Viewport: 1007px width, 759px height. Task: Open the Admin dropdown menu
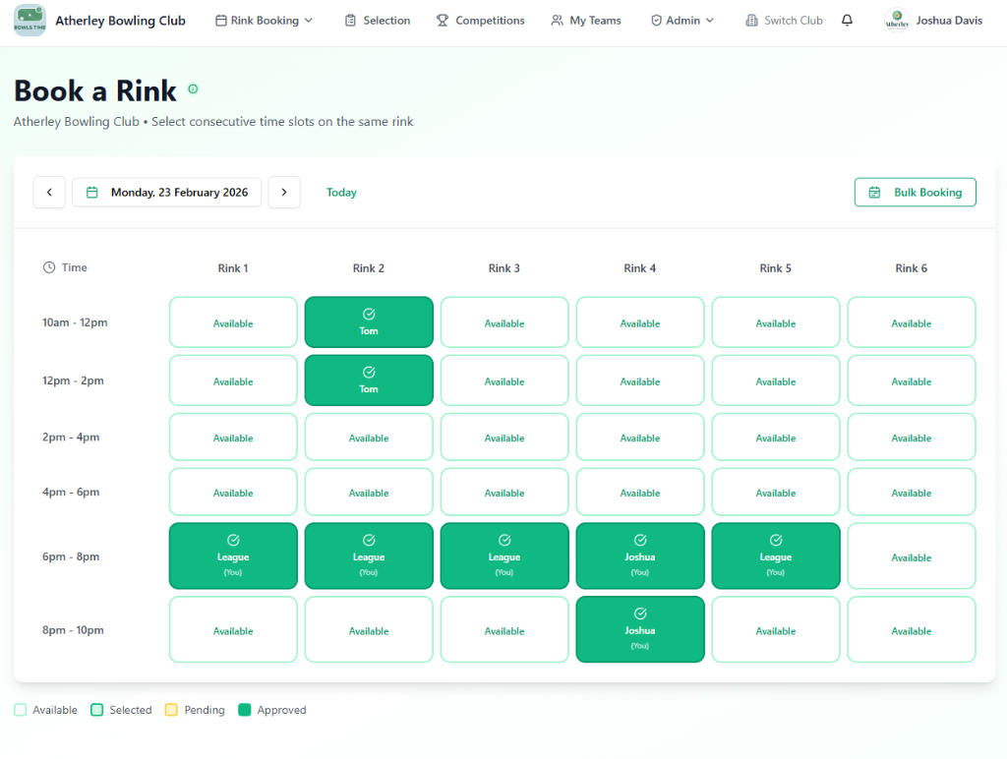tap(682, 21)
